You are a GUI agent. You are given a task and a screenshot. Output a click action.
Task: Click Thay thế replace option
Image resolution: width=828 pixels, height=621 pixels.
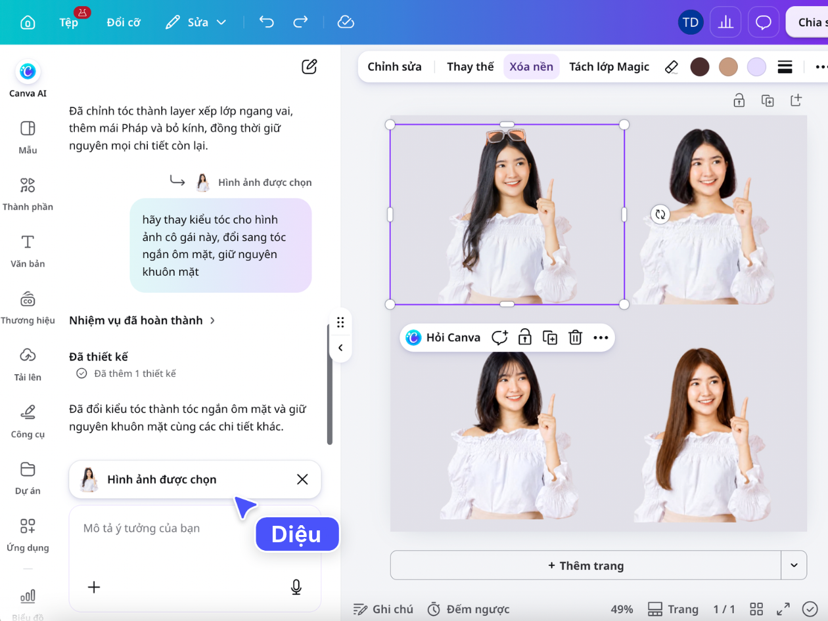click(471, 67)
